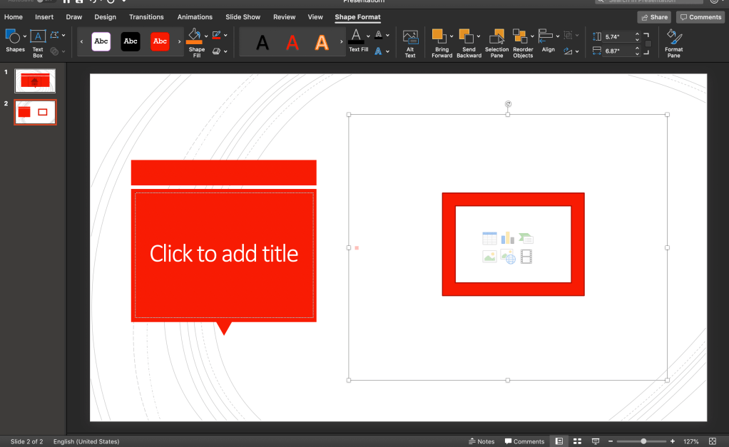Image resolution: width=729 pixels, height=447 pixels.
Task: Fit slide to current window
Action: click(713, 441)
